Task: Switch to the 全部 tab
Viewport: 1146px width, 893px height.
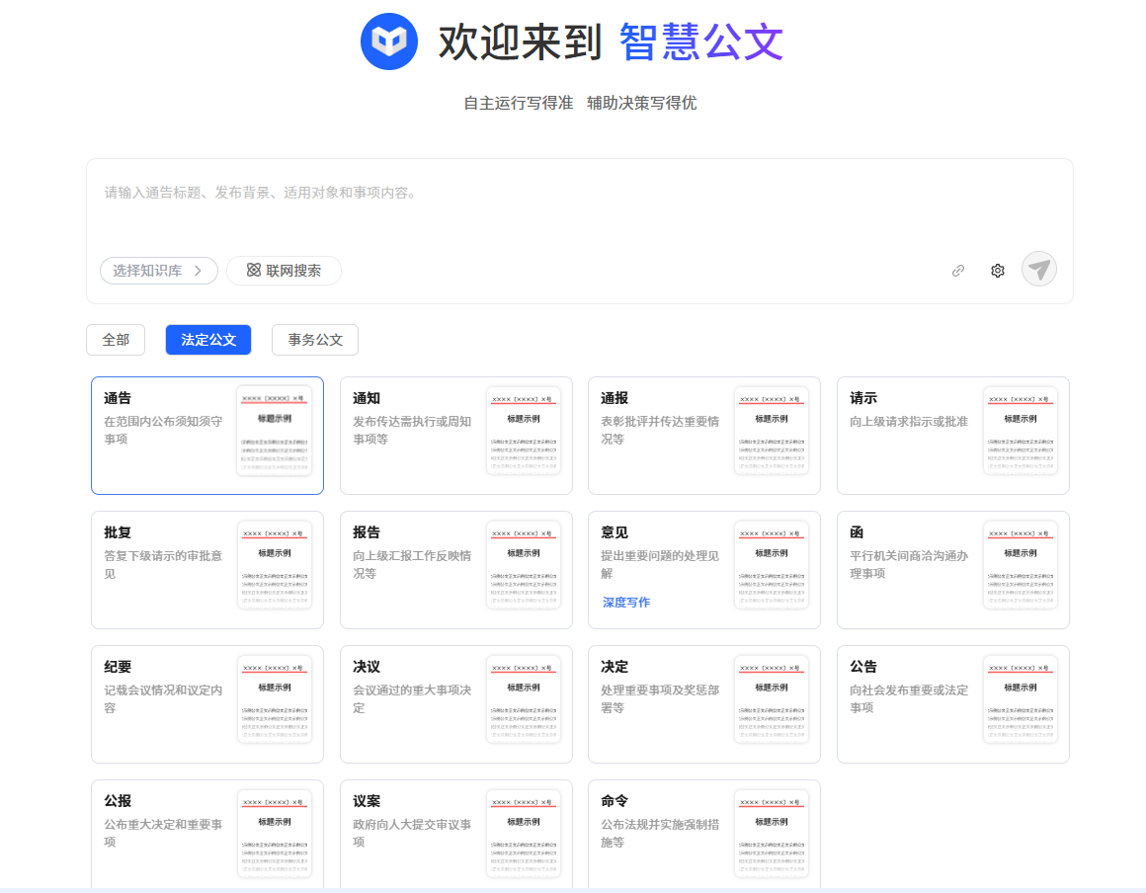Action: tap(116, 340)
